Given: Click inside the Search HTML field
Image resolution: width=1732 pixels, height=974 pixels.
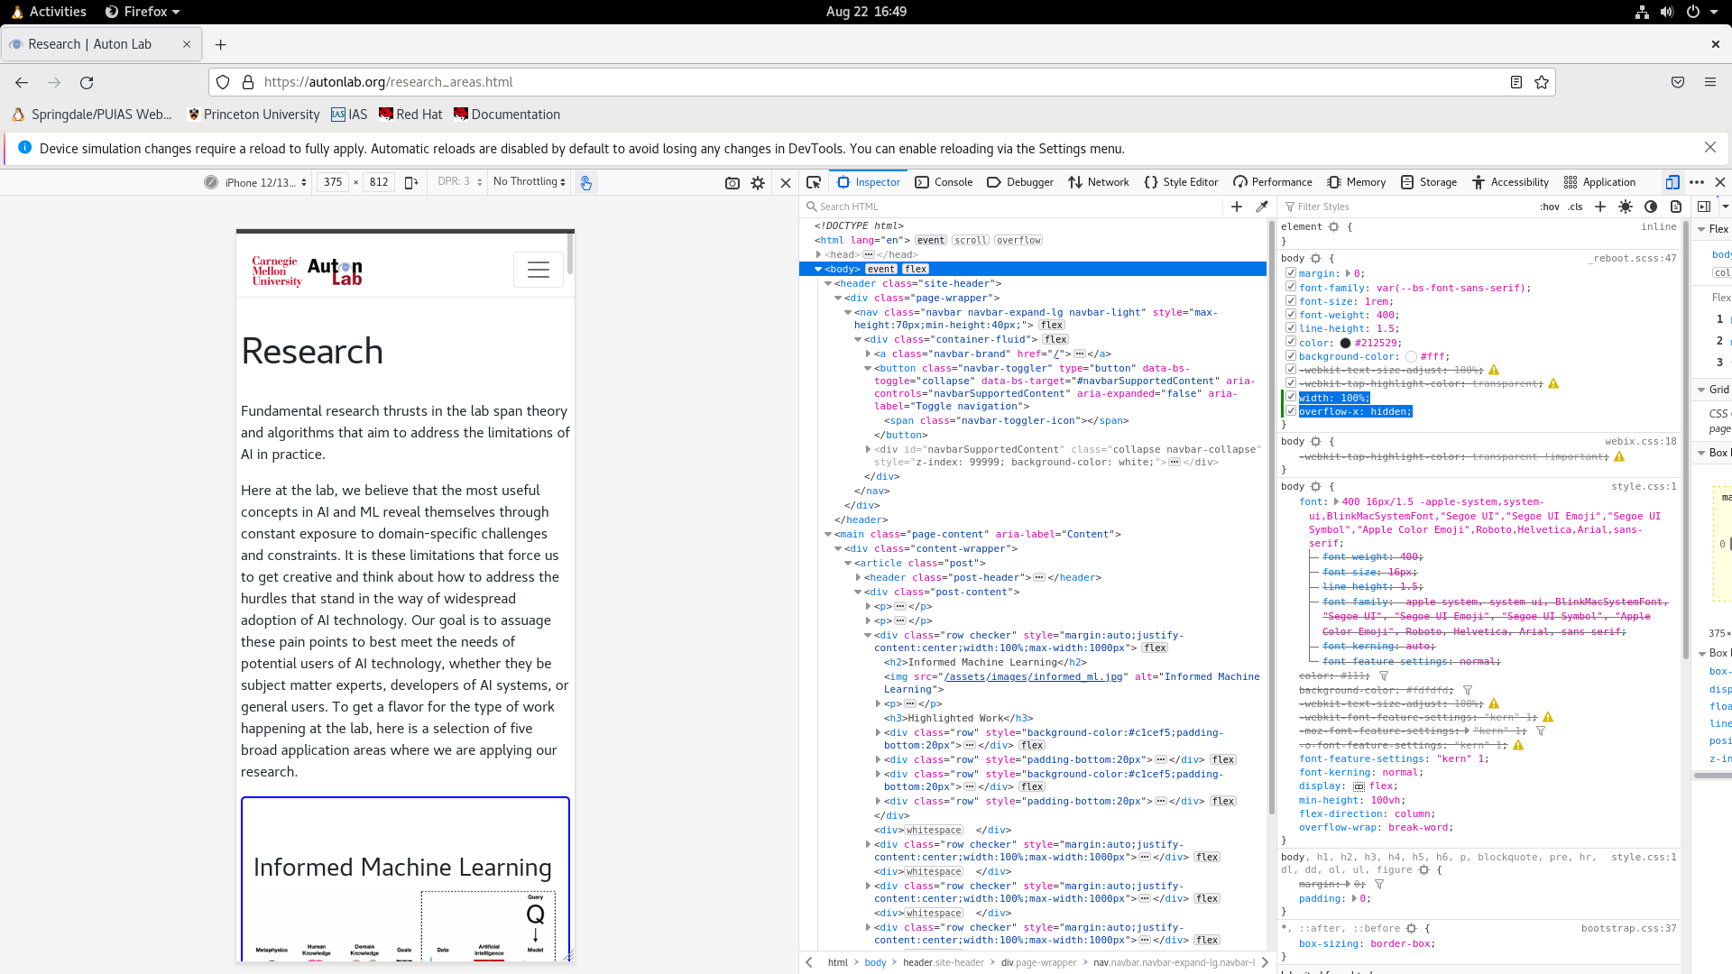Looking at the screenshot, I should (902, 206).
